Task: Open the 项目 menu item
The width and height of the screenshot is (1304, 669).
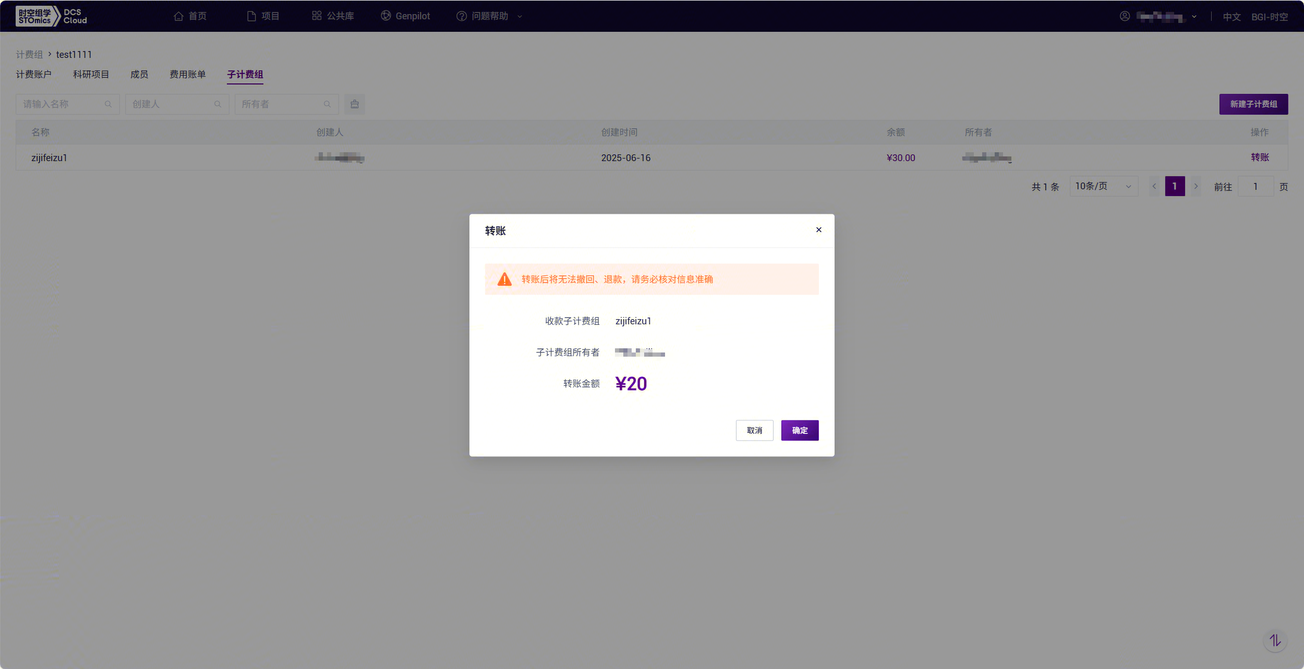Action: [x=263, y=16]
